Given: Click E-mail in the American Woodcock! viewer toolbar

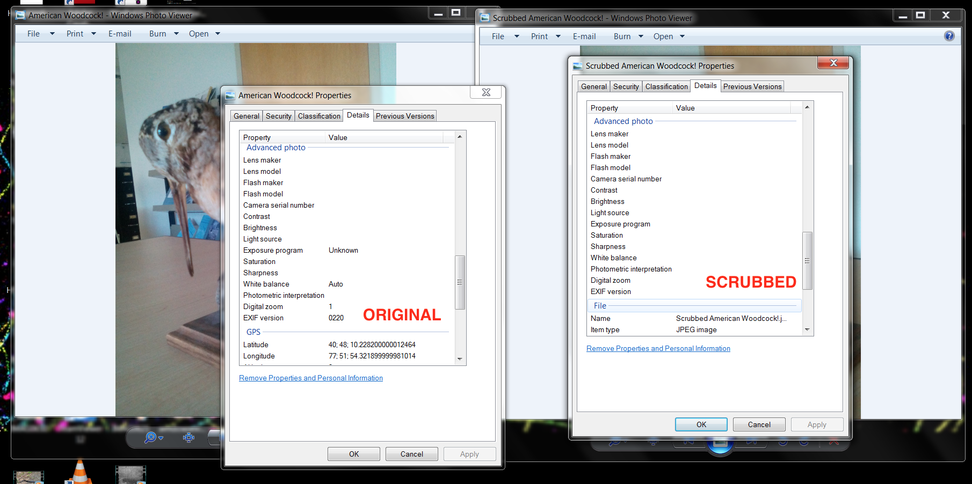Looking at the screenshot, I should click(120, 33).
